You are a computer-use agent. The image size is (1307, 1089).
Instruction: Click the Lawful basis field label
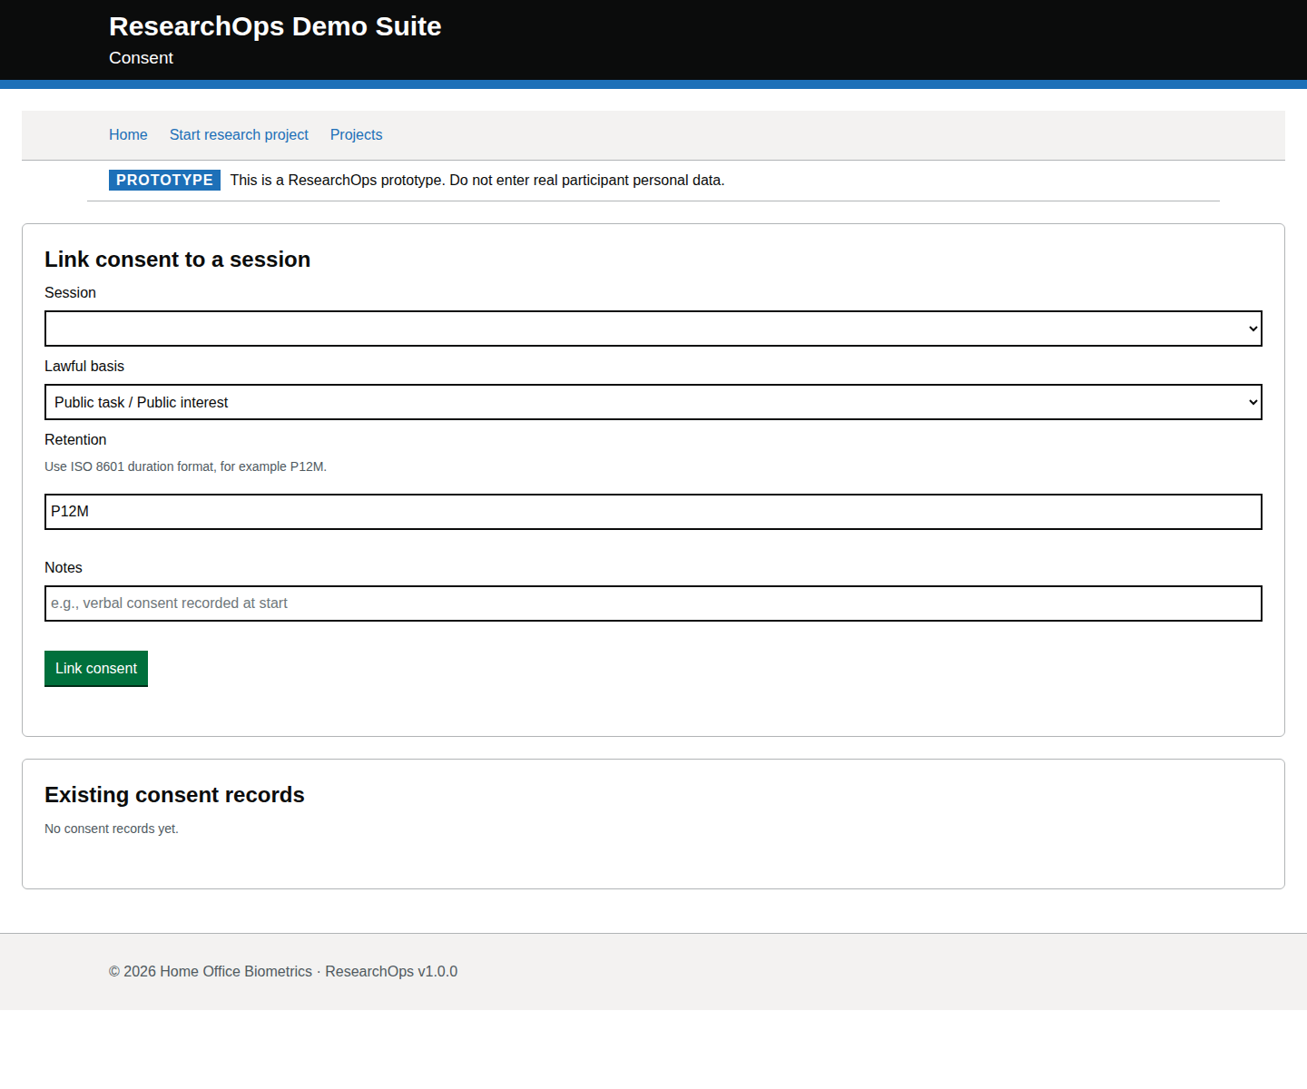point(84,366)
